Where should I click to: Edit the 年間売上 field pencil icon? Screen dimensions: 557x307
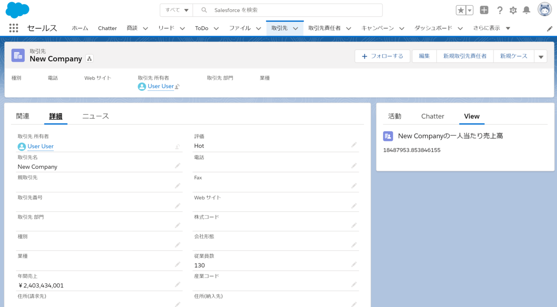click(x=177, y=284)
